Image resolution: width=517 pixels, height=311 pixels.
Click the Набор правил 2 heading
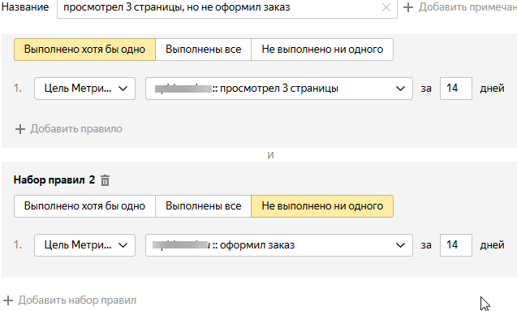click(x=54, y=180)
